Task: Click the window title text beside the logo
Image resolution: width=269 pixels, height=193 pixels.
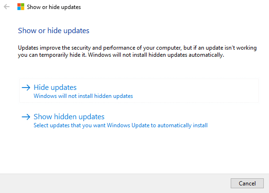Action: 54,7
